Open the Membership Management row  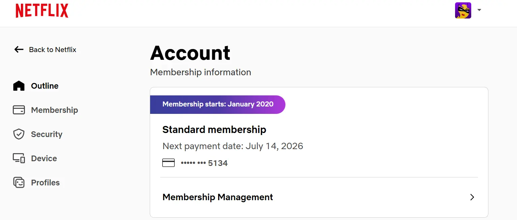[319, 197]
